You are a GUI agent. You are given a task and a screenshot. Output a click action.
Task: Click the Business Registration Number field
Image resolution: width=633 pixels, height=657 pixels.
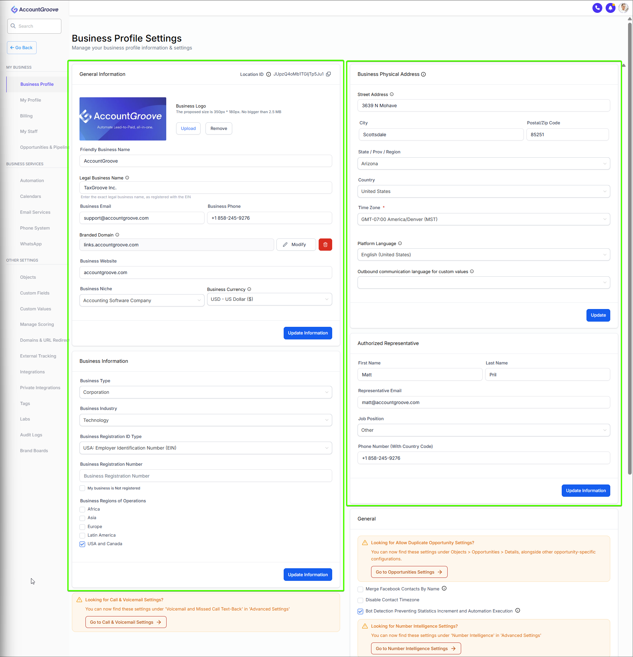(x=206, y=476)
